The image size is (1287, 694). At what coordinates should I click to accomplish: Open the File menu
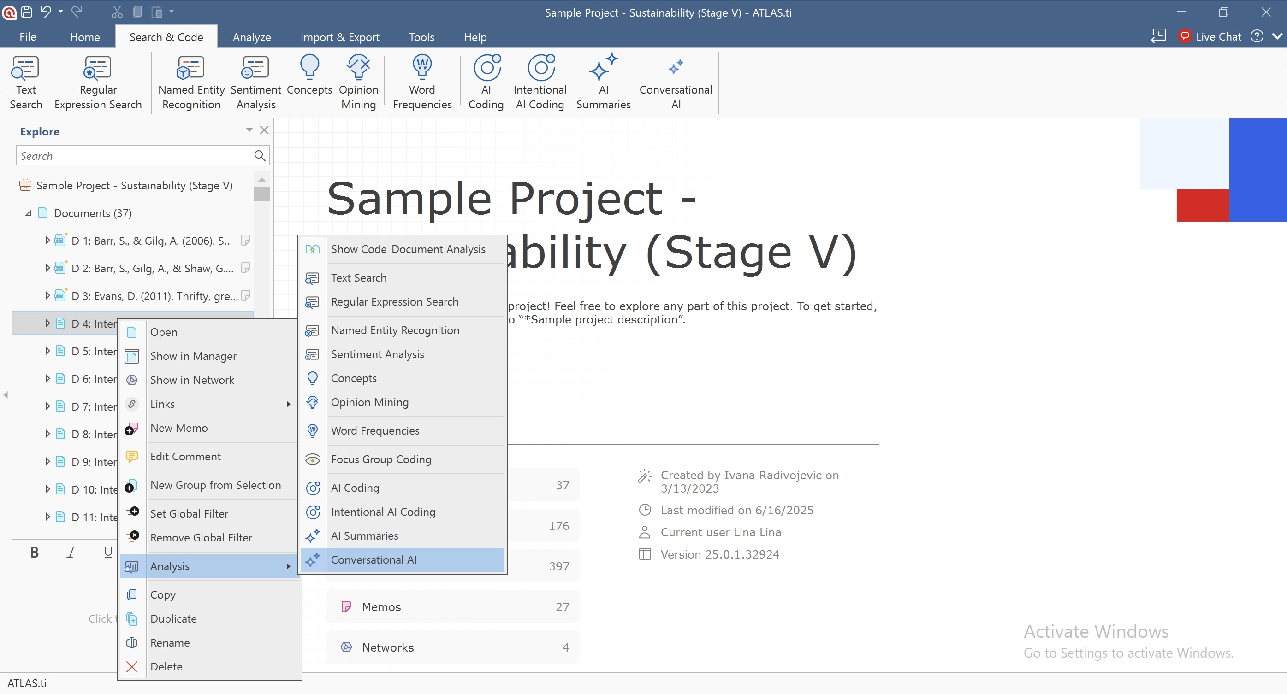pos(28,37)
